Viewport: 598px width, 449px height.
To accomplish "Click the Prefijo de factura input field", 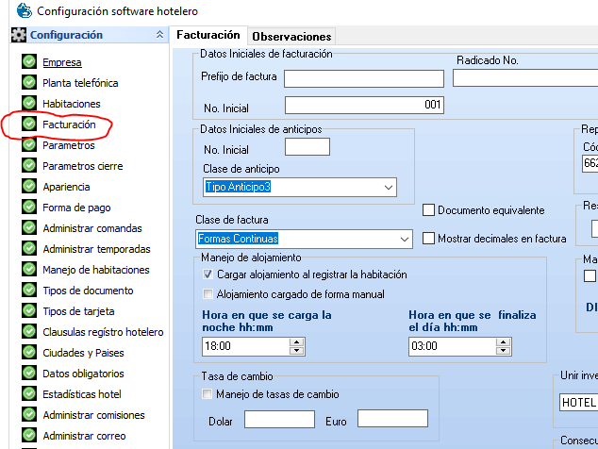I will (364, 77).
